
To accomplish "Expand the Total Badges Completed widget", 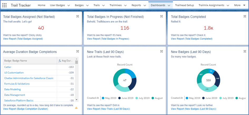I will pos(245,16).
